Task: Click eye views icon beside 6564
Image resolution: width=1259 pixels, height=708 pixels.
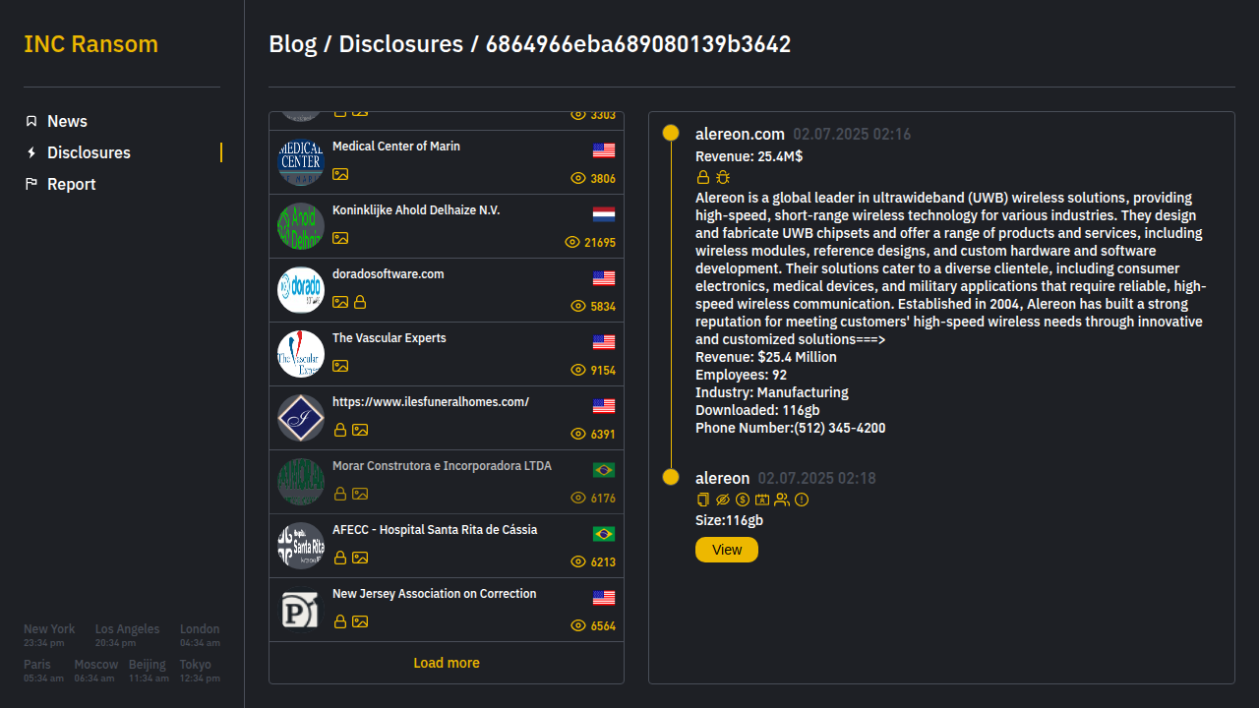Action: point(578,625)
